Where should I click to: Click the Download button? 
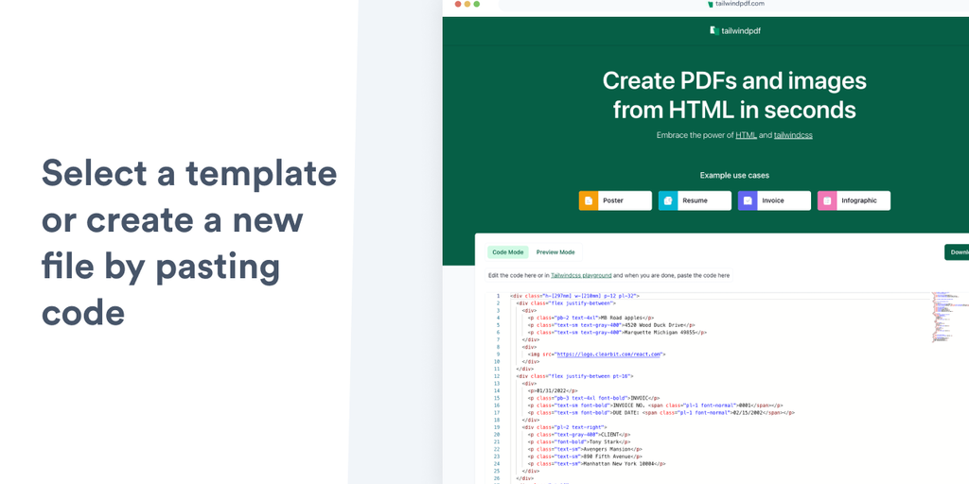coord(957,252)
